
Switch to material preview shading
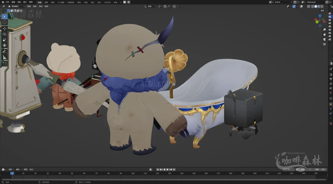tap(319, 6)
